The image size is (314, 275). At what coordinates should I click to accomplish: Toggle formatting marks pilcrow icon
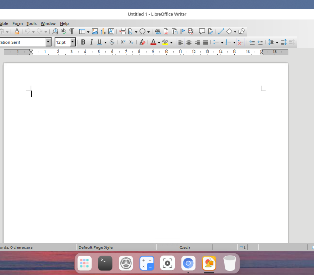[x=72, y=31]
